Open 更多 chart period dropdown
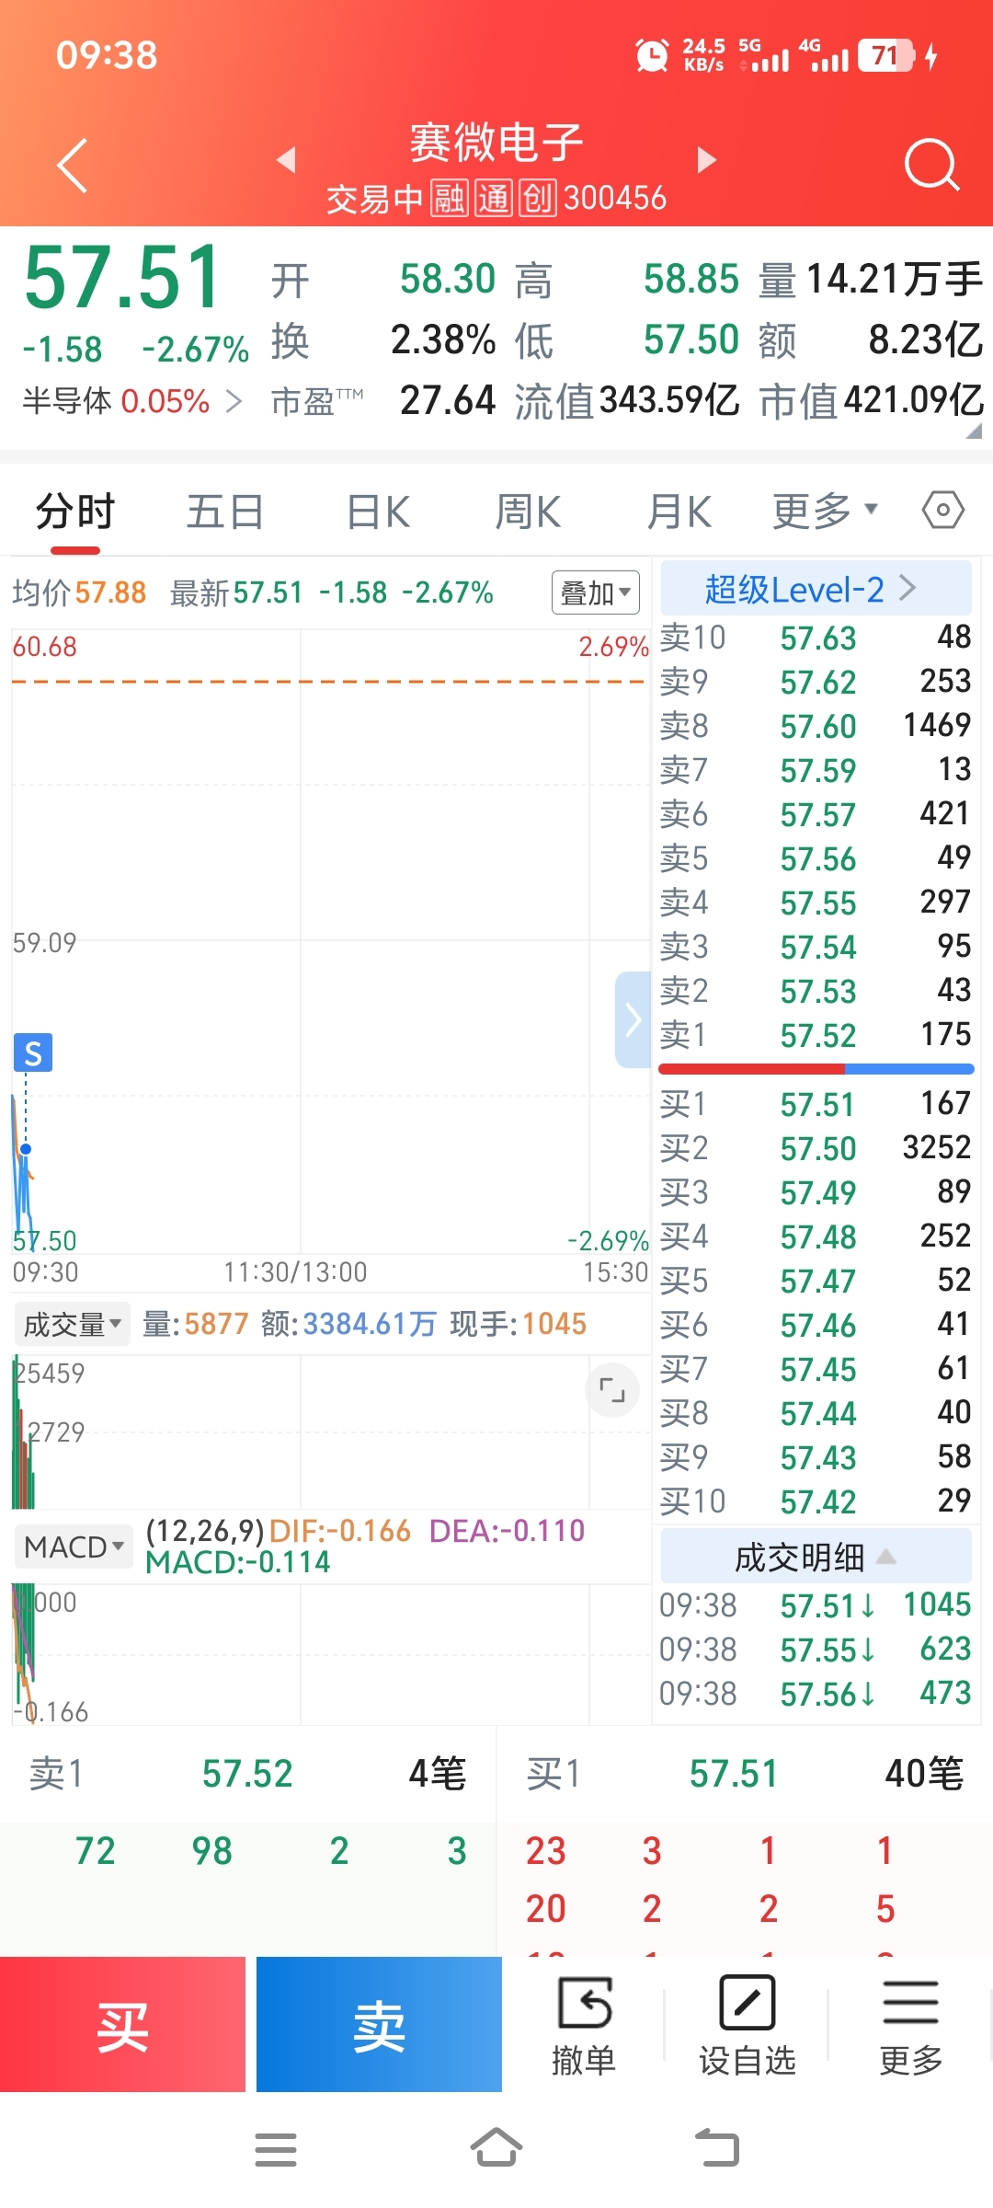Image resolution: width=993 pixels, height=2208 pixels. [x=825, y=511]
